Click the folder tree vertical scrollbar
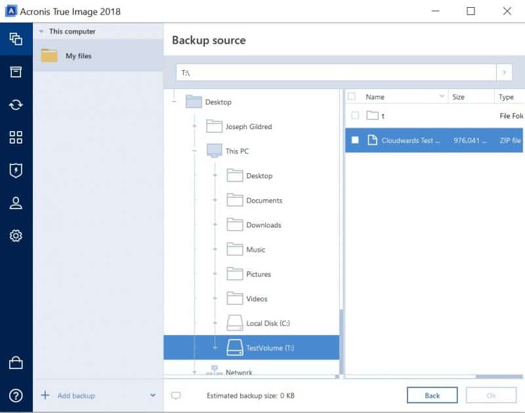The image size is (525, 413). (341, 341)
